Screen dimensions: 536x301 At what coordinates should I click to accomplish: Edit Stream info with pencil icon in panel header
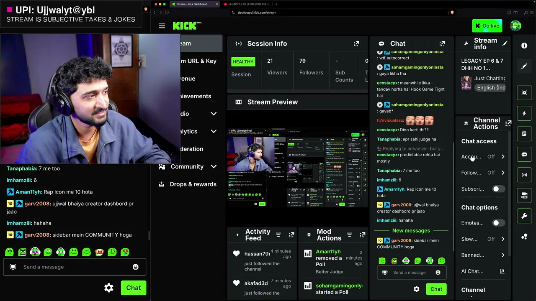(505, 43)
